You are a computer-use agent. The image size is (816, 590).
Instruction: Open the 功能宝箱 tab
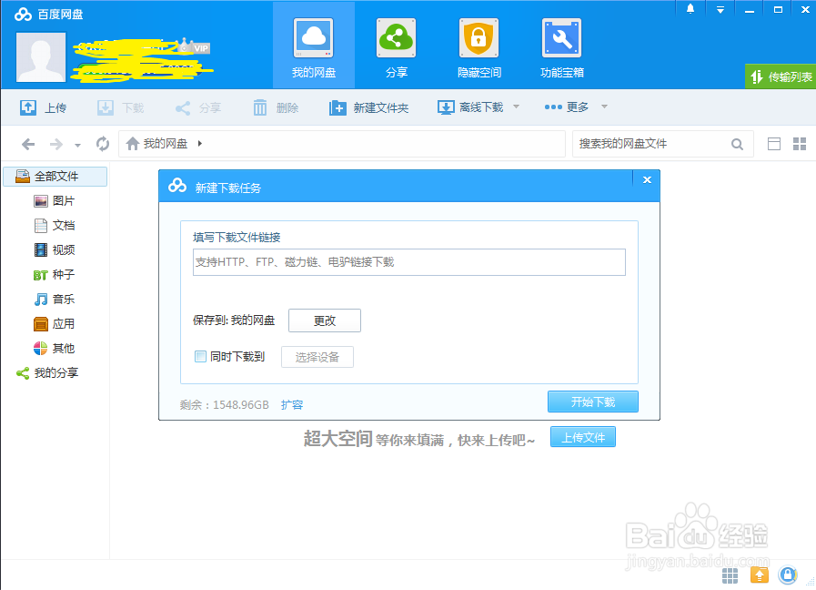[561, 48]
